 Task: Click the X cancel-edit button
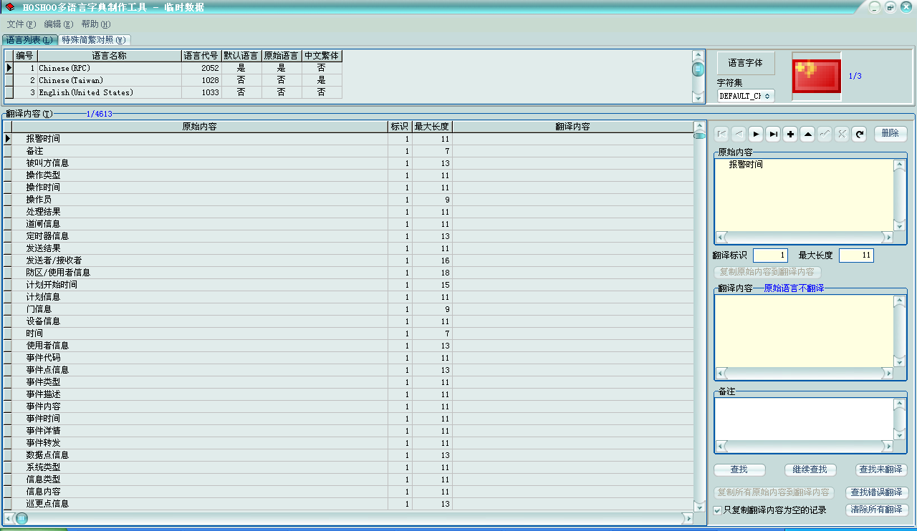click(842, 134)
